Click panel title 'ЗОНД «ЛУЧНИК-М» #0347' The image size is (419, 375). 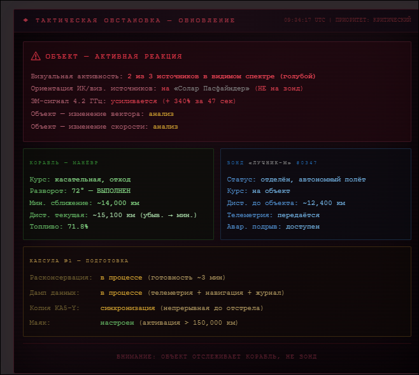[272, 162]
